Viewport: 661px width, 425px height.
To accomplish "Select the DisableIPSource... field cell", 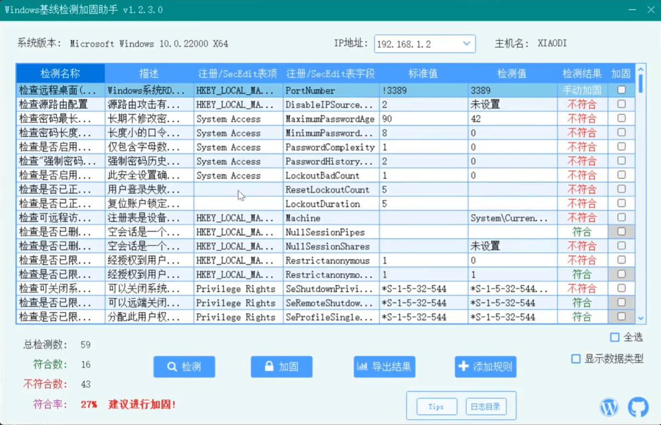I will coord(331,104).
